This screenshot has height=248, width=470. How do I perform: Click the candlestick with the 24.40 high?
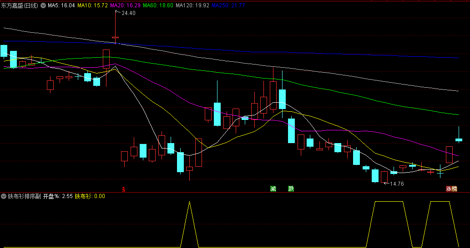click(116, 37)
